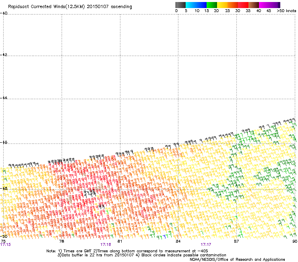Click latitude label -40 on left axis
The height and width of the screenshot is (262, 298).
[x=4, y=13]
